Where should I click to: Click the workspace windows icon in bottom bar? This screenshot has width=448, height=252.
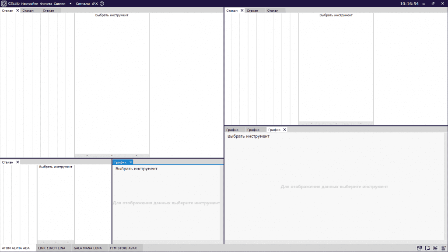(420, 248)
